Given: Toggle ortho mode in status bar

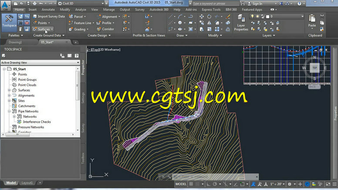Looking at the screenshot, I should (x=208, y=184).
